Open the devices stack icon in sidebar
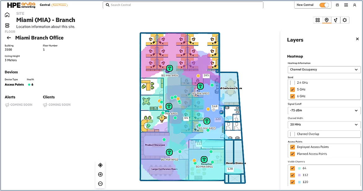The height and width of the screenshot is (191, 363). coord(7,25)
